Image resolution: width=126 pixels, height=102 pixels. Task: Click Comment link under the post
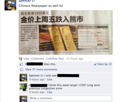(38, 59)
